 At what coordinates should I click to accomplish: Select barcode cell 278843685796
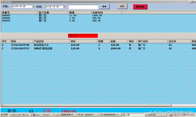point(20,45)
